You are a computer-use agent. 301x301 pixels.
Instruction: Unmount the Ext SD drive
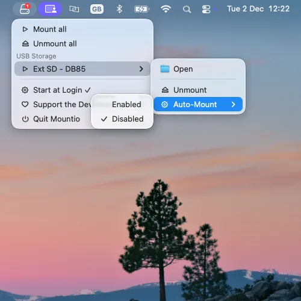pos(198,90)
